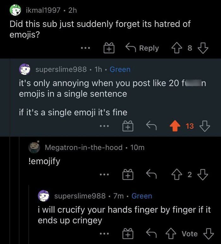Click Green flair on the crucify comment

pyautogui.click(x=142, y=196)
